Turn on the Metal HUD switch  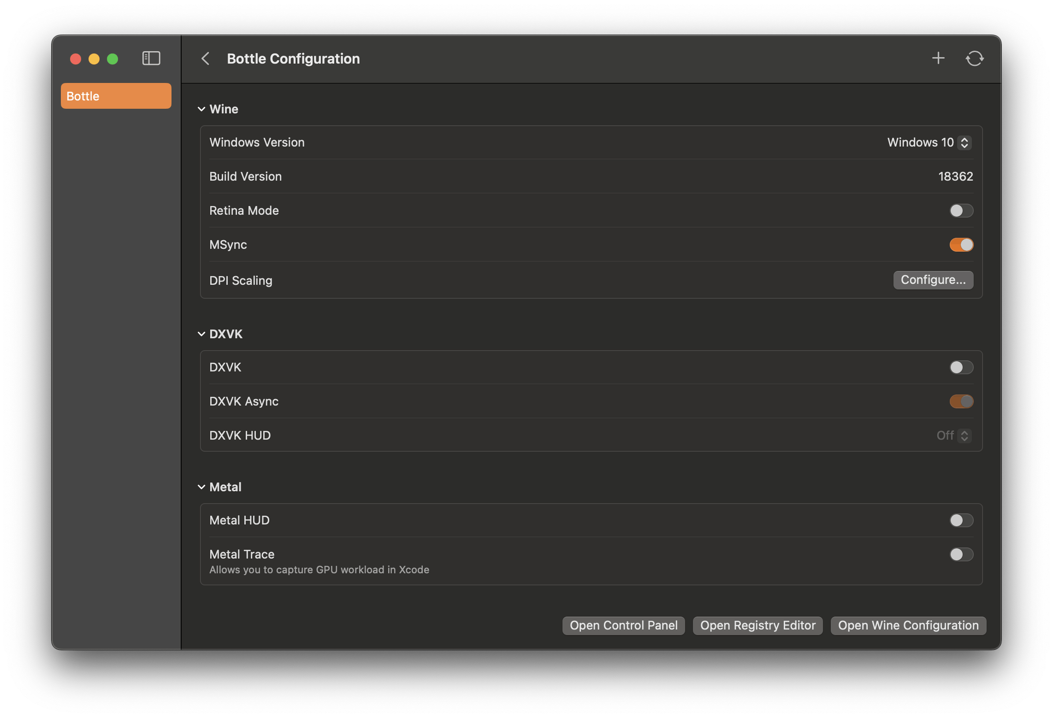click(x=961, y=521)
